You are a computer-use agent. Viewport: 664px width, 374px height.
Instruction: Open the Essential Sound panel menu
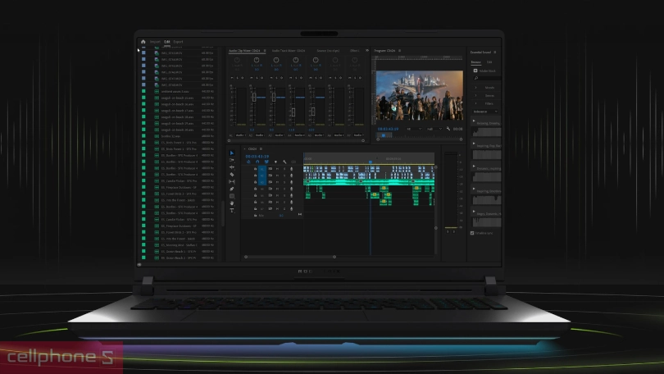(494, 52)
